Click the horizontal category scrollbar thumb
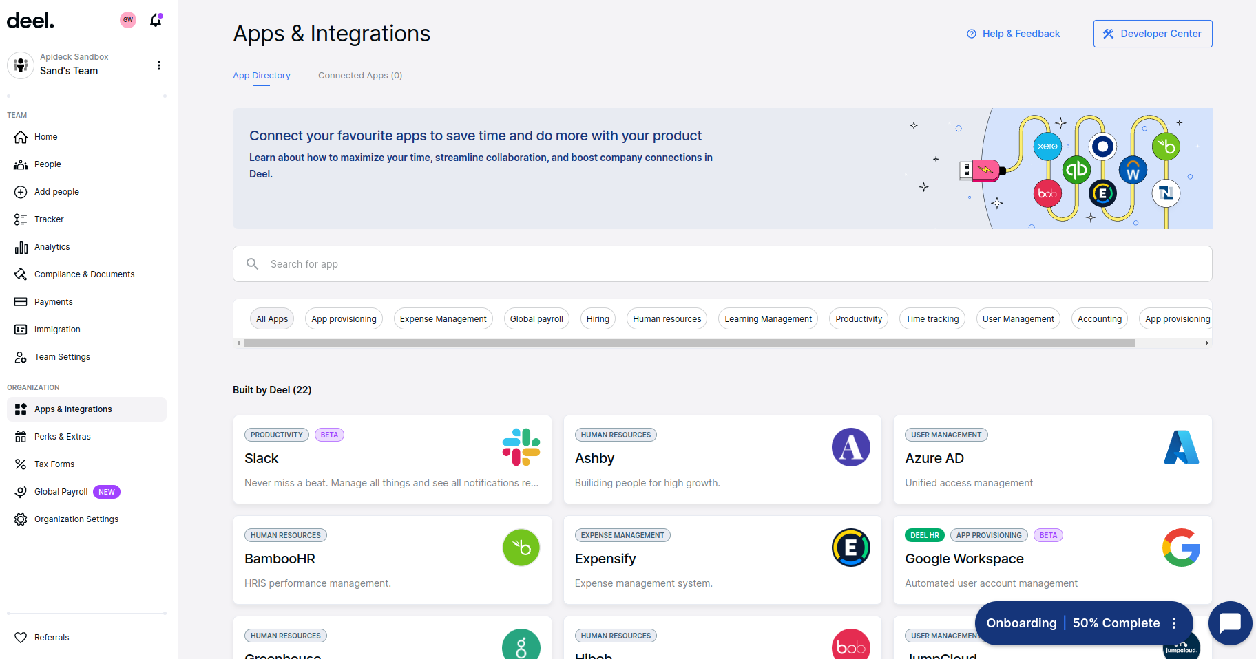The image size is (1256, 659). click(x=689, y=343)
